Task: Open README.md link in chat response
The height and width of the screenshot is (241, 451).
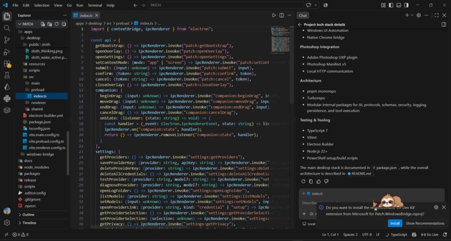Action: pos(360,174)
